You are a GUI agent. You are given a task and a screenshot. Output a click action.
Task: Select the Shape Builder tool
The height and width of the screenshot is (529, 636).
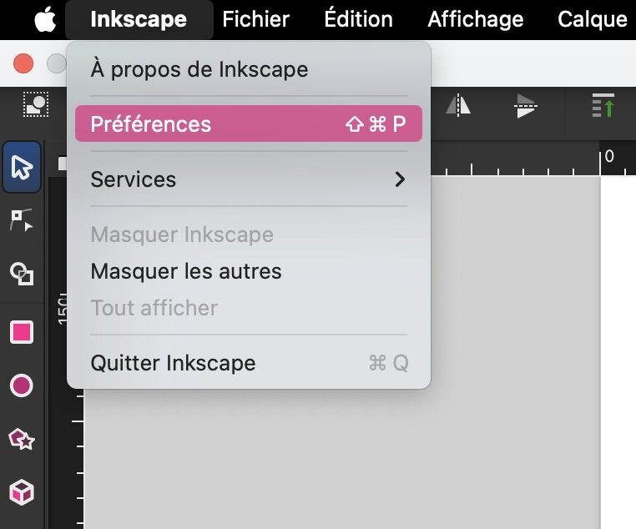(21, 274)
